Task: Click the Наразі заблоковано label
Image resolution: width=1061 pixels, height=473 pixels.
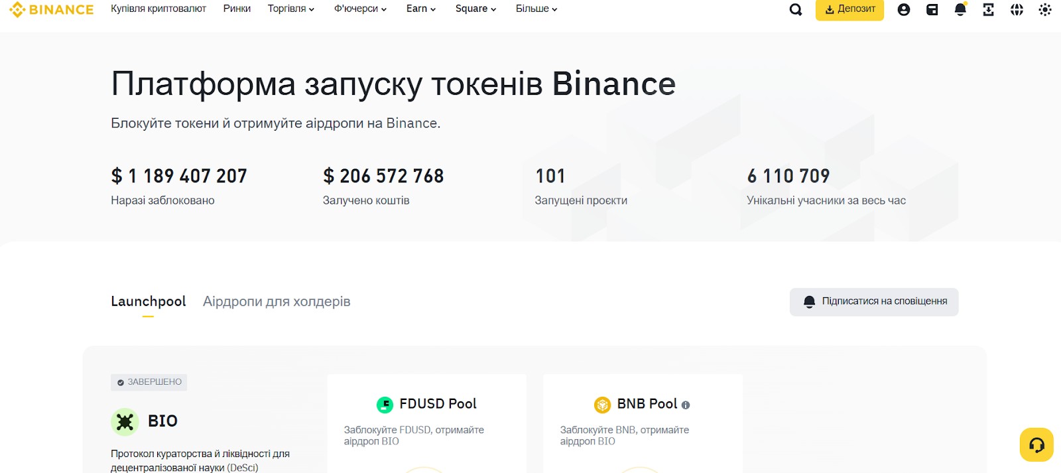Action: 162,200
